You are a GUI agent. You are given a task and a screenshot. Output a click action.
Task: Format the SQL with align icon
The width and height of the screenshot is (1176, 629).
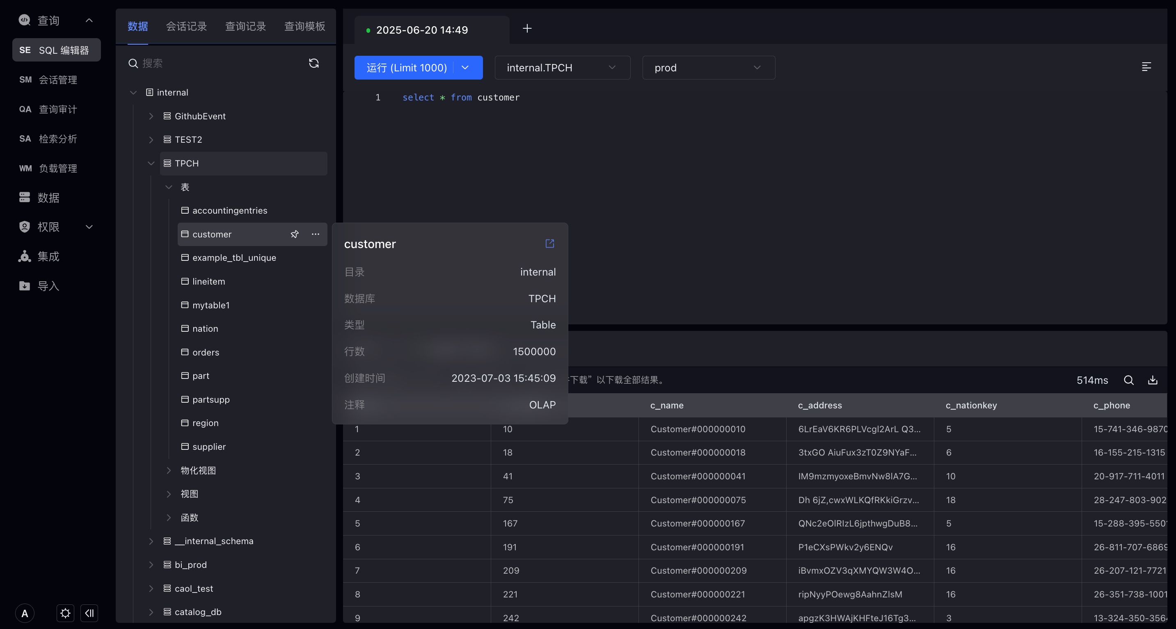(x=1146, y=67)
